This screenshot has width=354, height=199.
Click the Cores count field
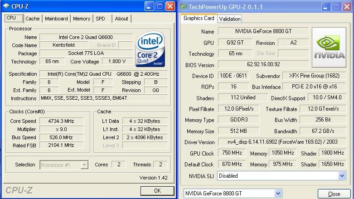click(x=119, y=165)
